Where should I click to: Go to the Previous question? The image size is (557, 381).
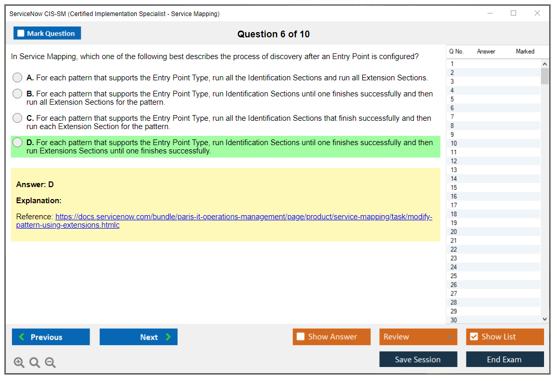coord(51,337)
